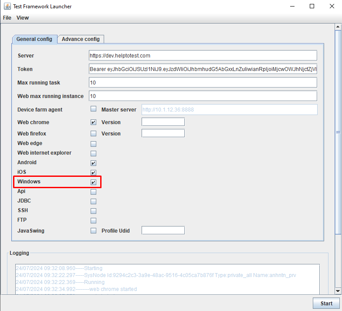
Task: Open the File menu
Action: pyautogui.click(x=7, y=18)
